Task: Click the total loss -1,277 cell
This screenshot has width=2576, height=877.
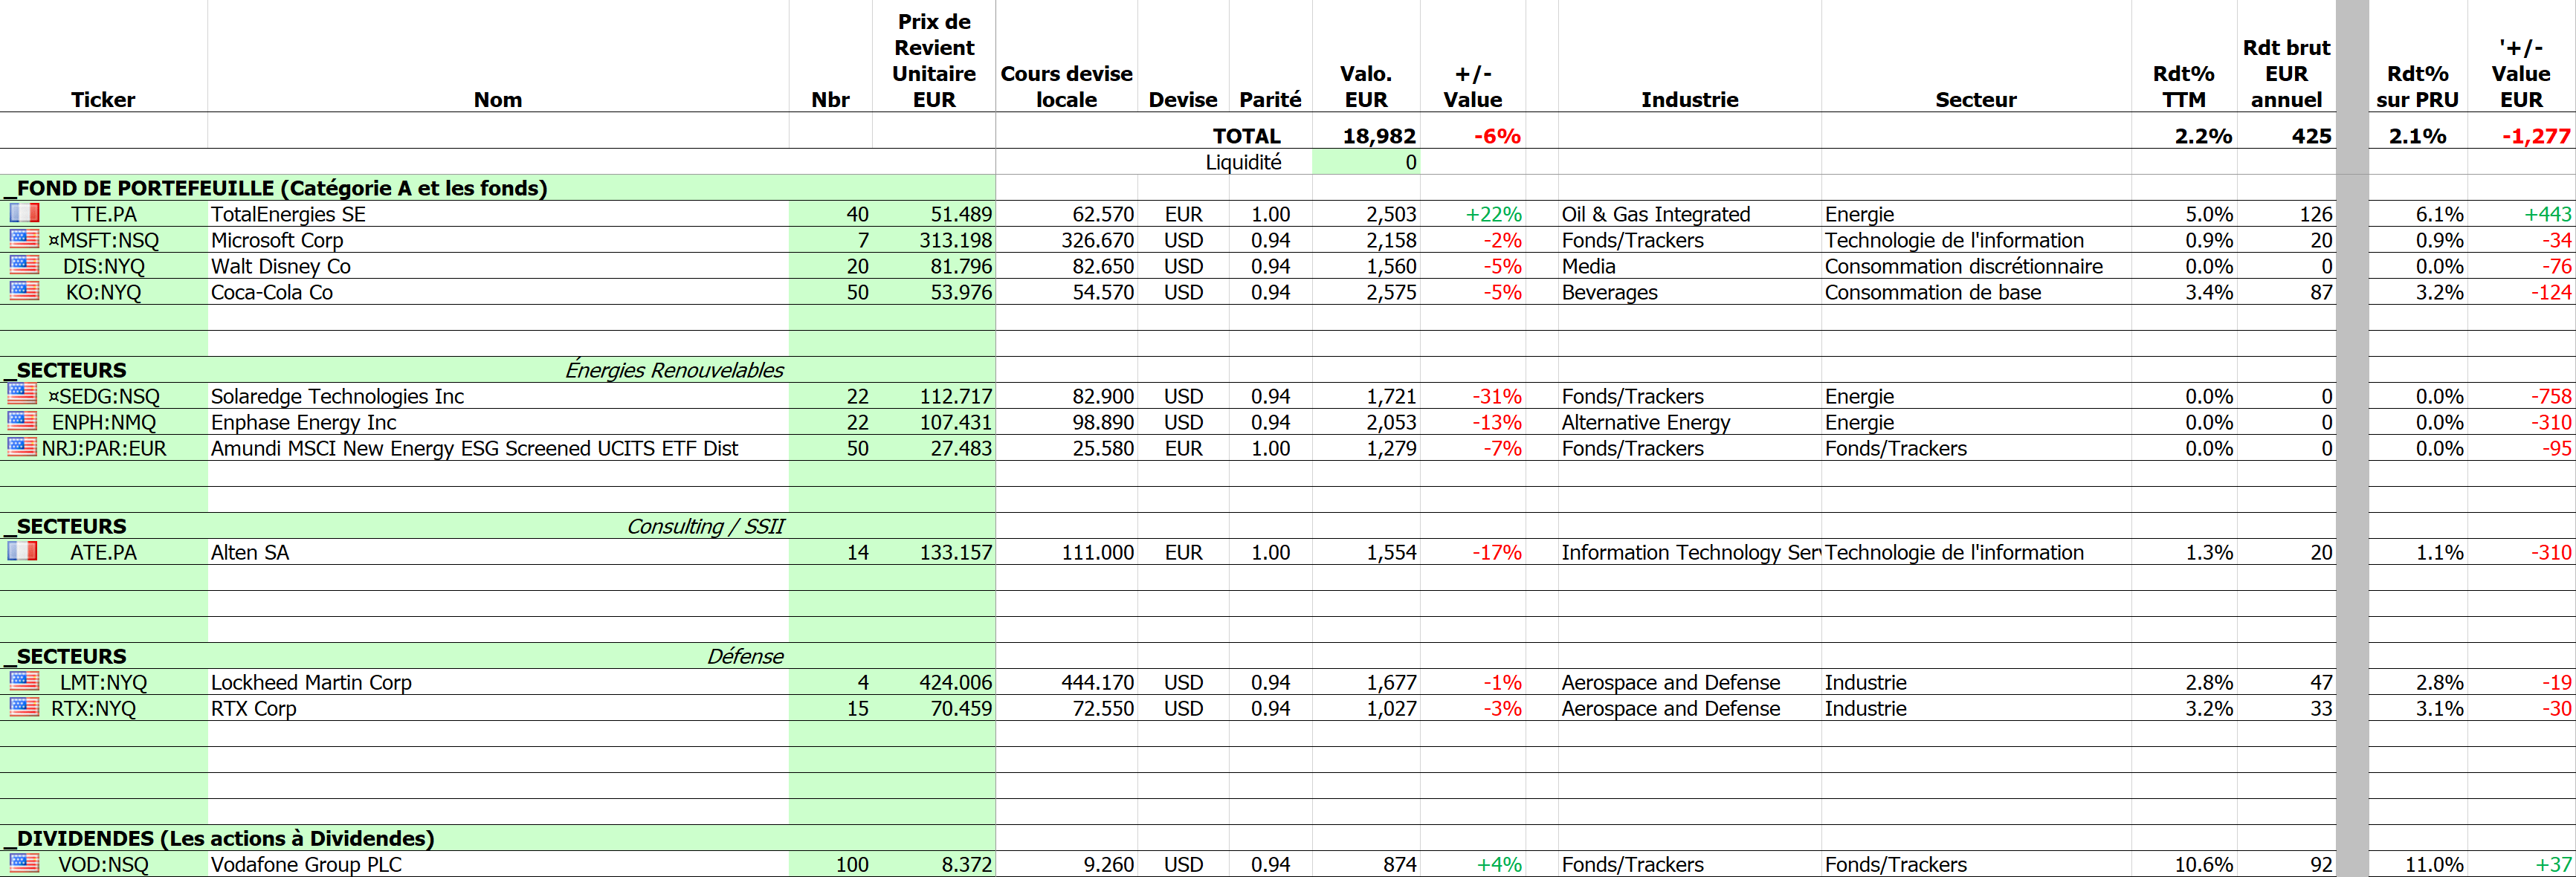Action: pyautogui.click(x=2522, y=135)
